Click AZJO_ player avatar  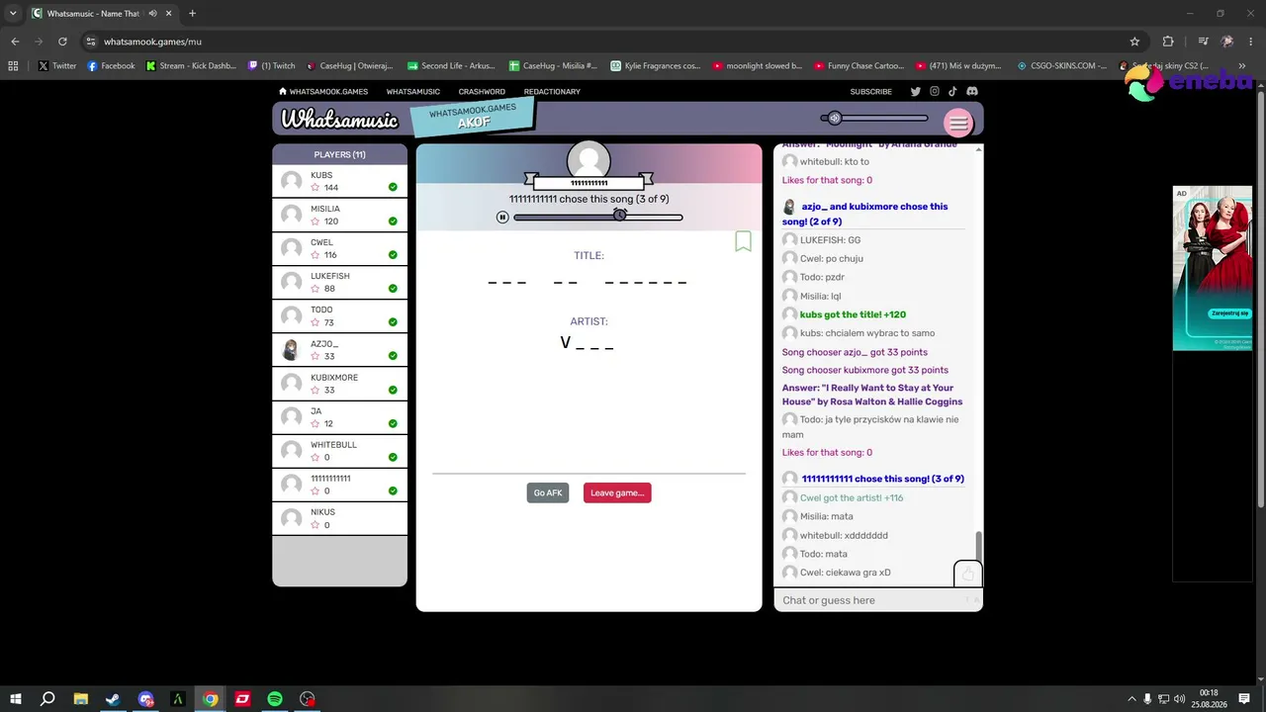tap(291, 350)
